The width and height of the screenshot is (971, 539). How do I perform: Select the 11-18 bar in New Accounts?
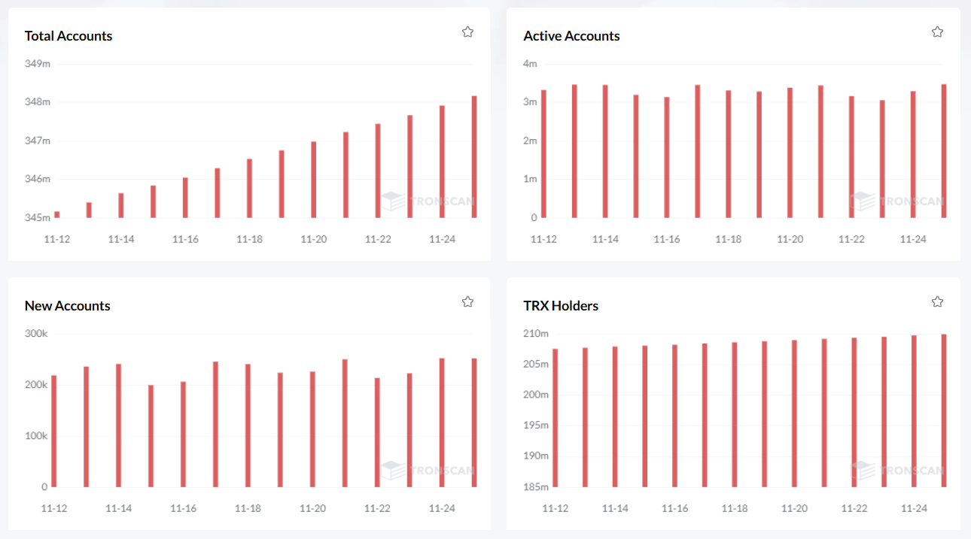pos(248,425)
